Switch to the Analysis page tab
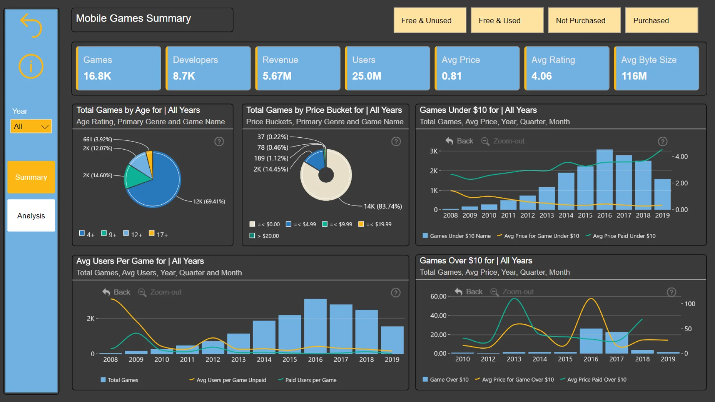 pos(31,216)
